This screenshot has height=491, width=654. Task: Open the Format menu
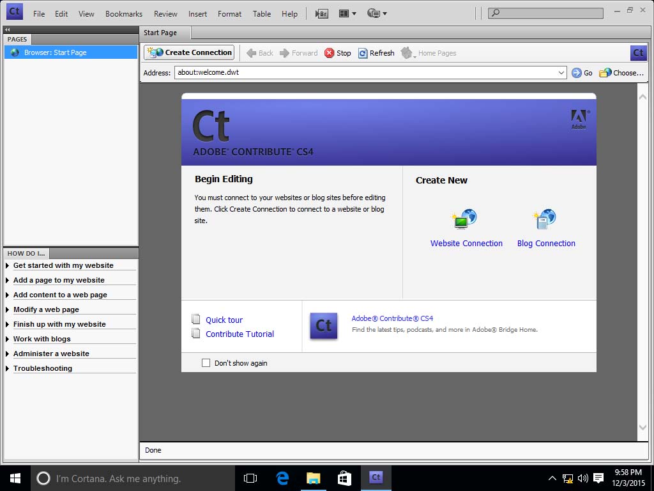(229, 14)
